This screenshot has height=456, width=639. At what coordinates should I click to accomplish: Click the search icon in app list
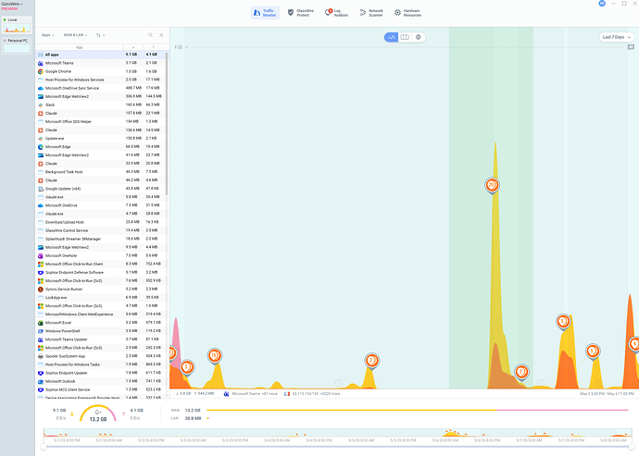point(150,35)
